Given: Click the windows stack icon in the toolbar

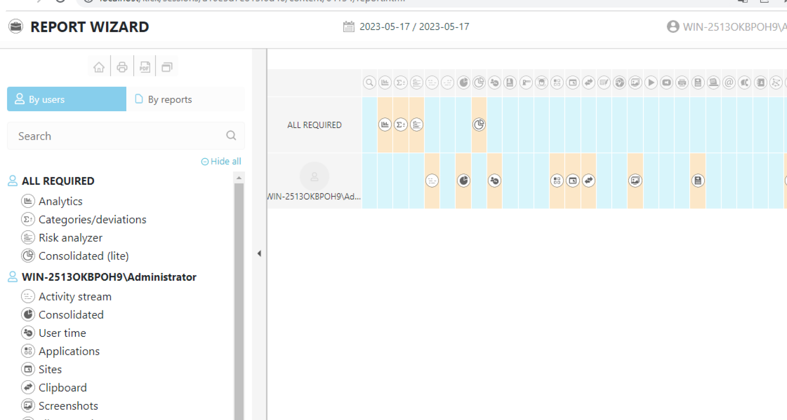Looking at the screenshot, I should coord(167,67).
